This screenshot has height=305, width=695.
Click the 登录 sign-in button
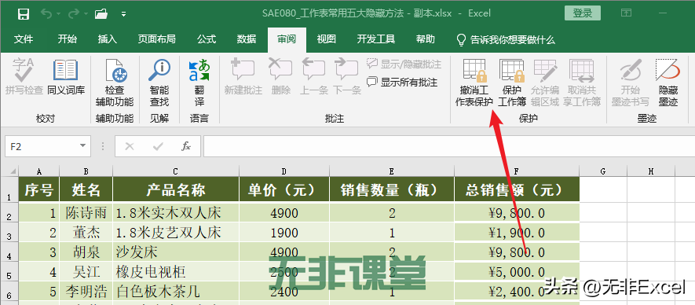coord(583,13)
